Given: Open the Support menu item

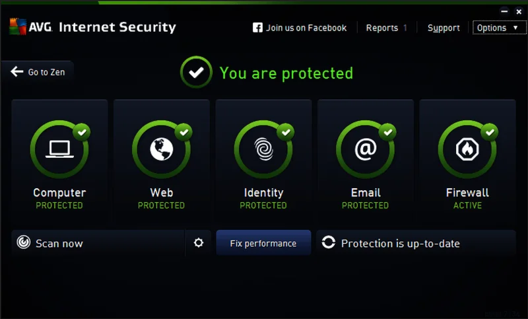Looking at the screenshot, I should 444,28.
